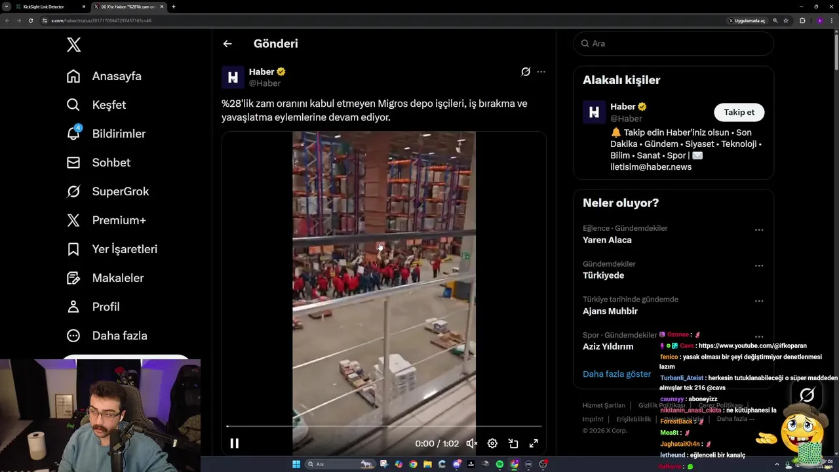This screenshot has width=839, height=472.
Task: Open Haber avatar on the post
Action: click(233, 77)
